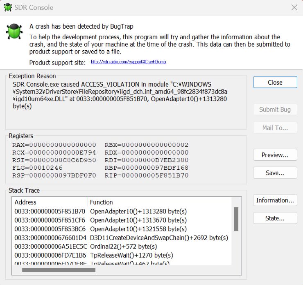The image size is (303, 285).
Task: Select the TpReleaseWait()+1270 byte(s) row
Action: tap(121, 255)
